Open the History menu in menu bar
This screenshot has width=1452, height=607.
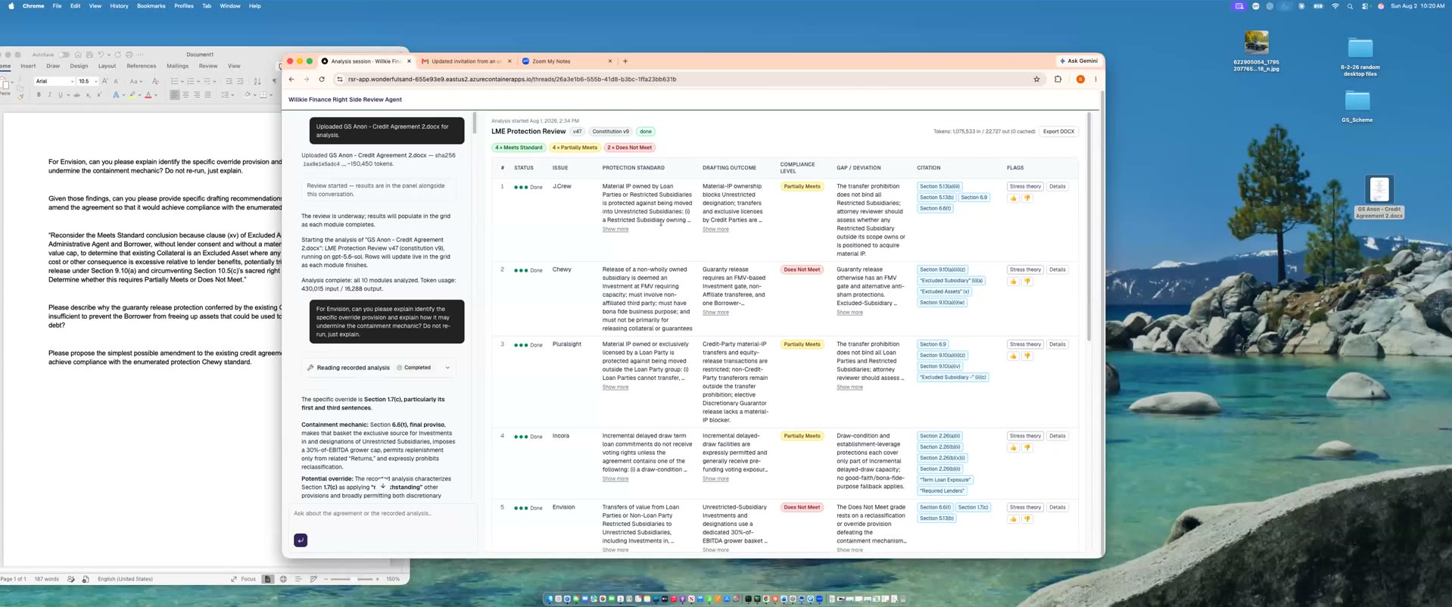click(x=119, y=6)
